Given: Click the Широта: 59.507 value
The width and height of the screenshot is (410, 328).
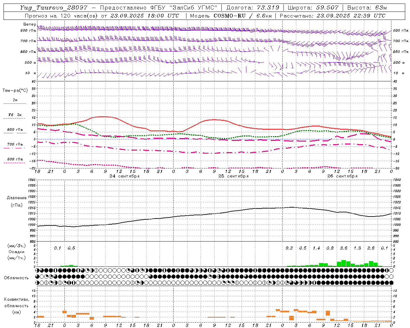Looking at the screenshot, I should [x=313, y=8].
